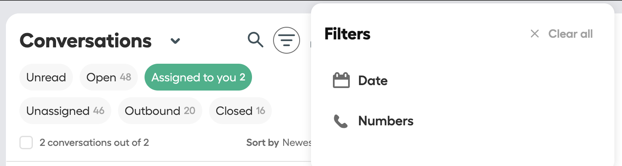
Task: Click the Conversations heading title
Action: point(86,41)
